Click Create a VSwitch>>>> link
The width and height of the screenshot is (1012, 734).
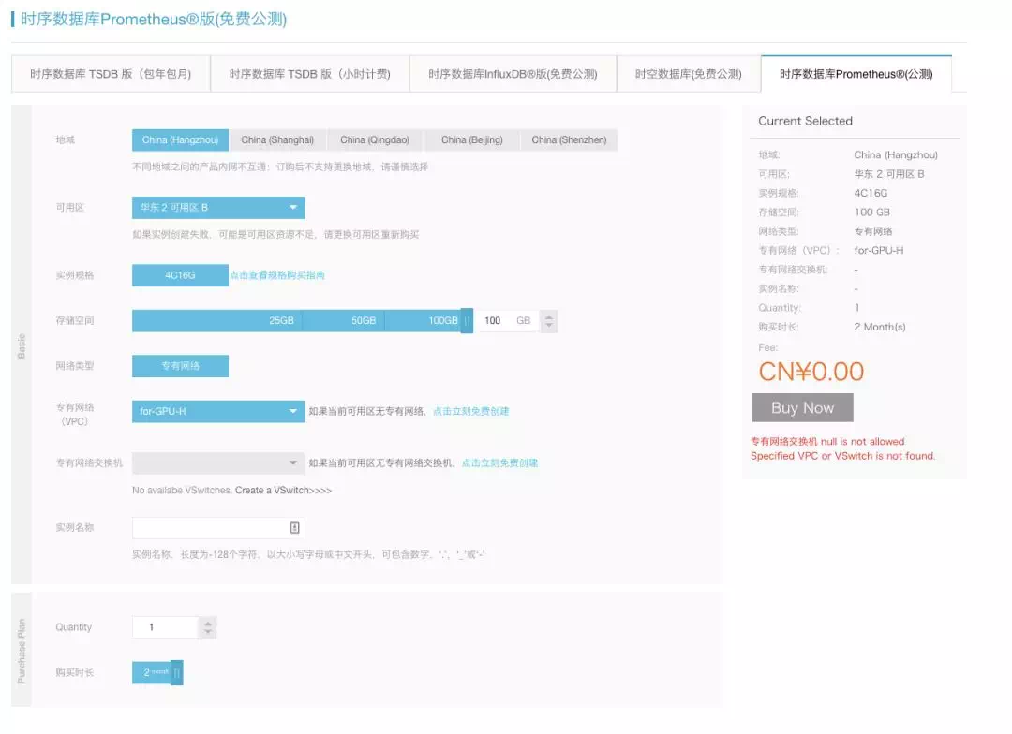[x=283, y=491]
